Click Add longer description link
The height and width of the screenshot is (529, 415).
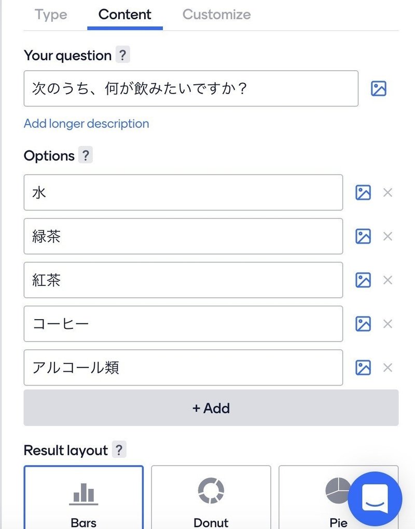click(x=86, y=124)
